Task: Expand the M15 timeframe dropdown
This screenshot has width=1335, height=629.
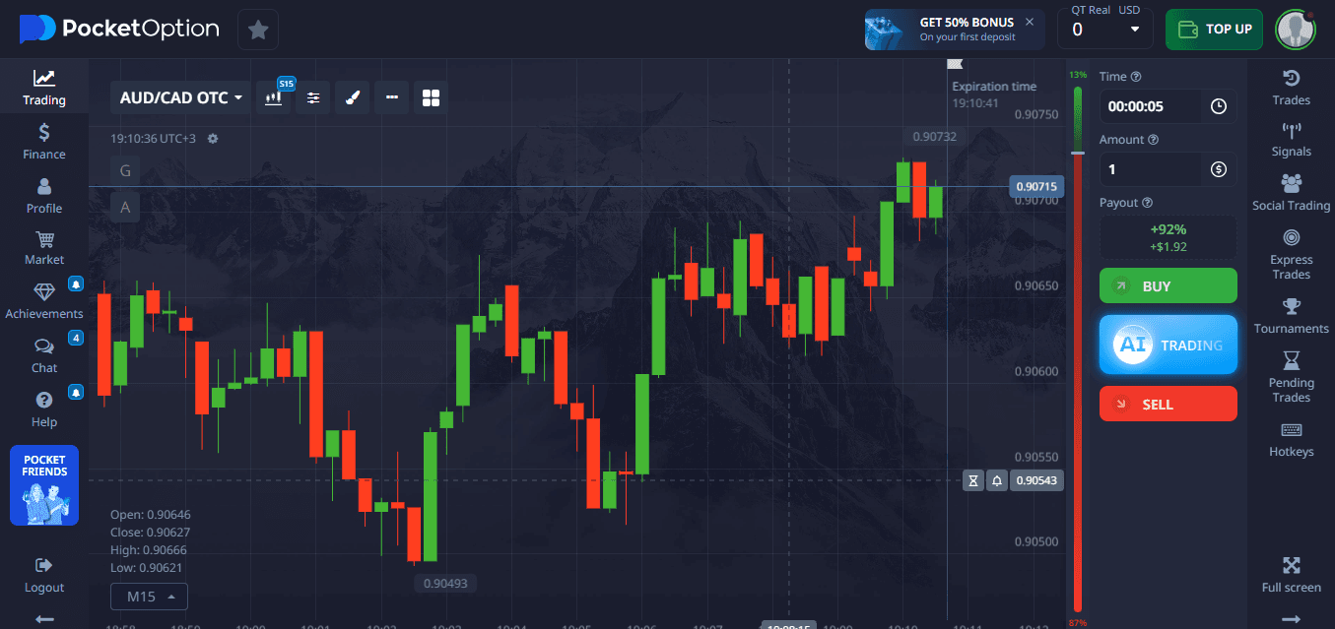Action: 149,597
